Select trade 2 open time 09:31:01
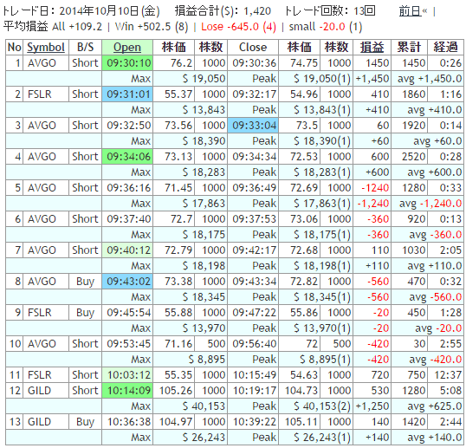466x448 pixels. coord(127,94)
